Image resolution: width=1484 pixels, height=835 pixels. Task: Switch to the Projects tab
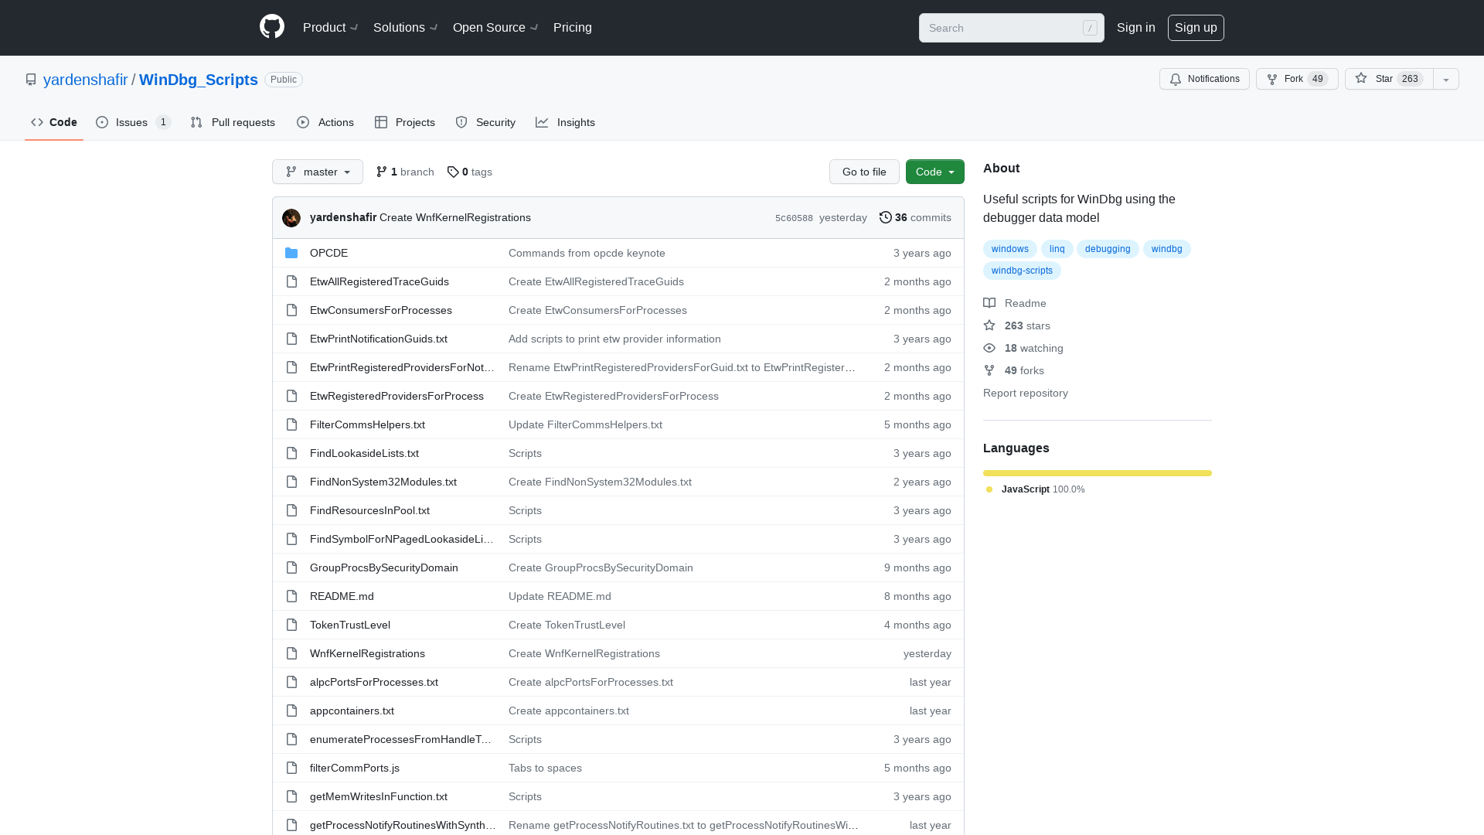tap(405, 122)
